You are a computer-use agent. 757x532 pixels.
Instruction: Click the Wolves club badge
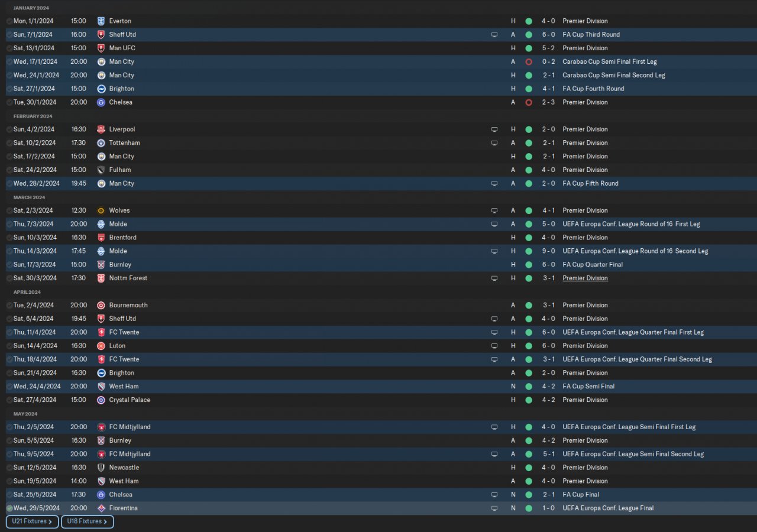pyautogui.click(x=101, y=210)
